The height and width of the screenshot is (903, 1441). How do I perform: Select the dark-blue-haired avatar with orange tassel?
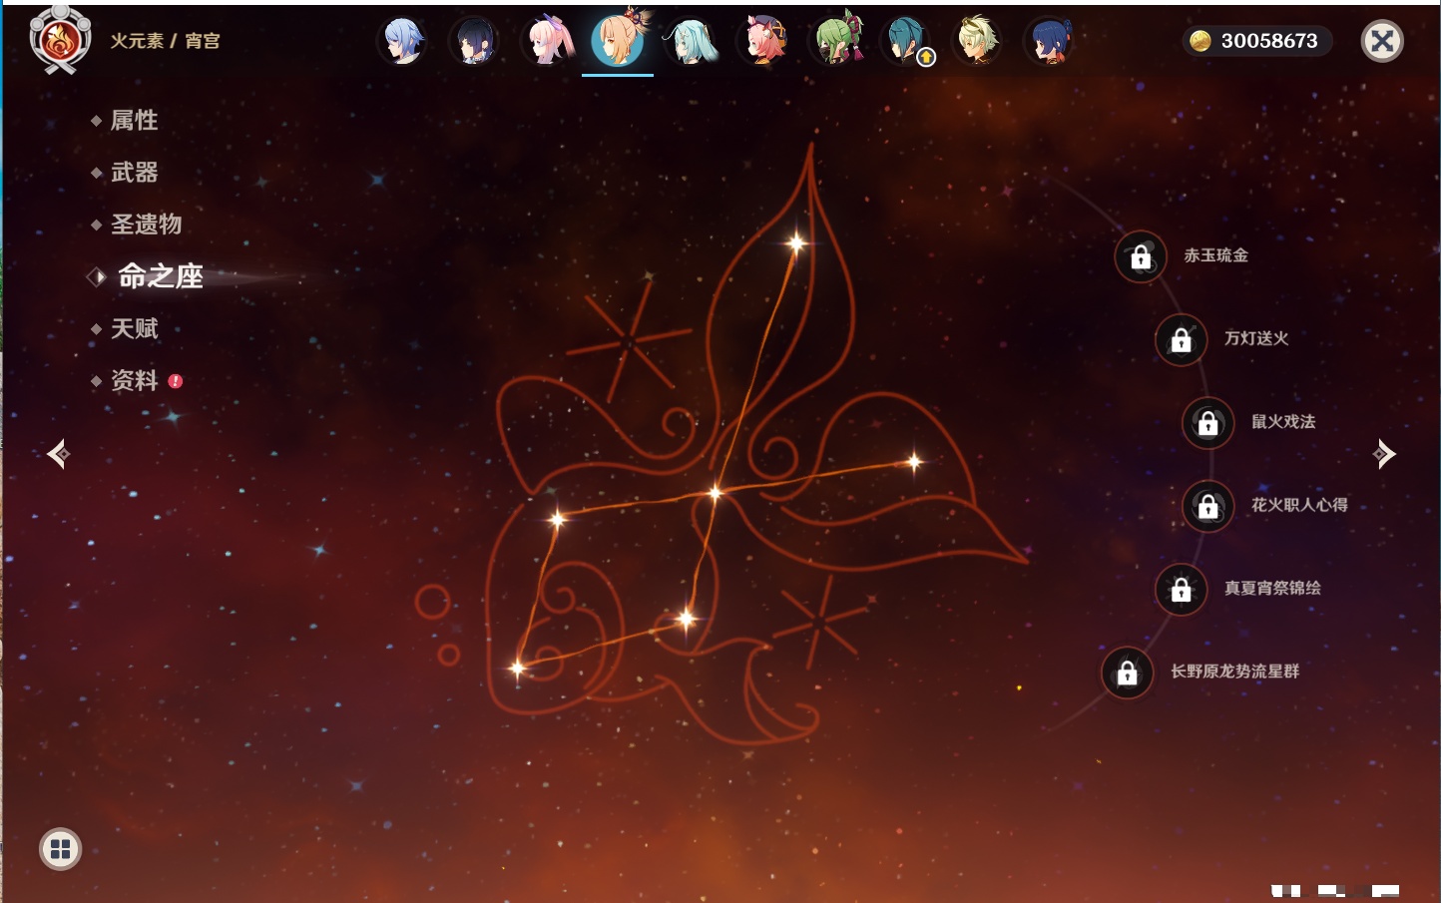click(x=1049, y=41)
